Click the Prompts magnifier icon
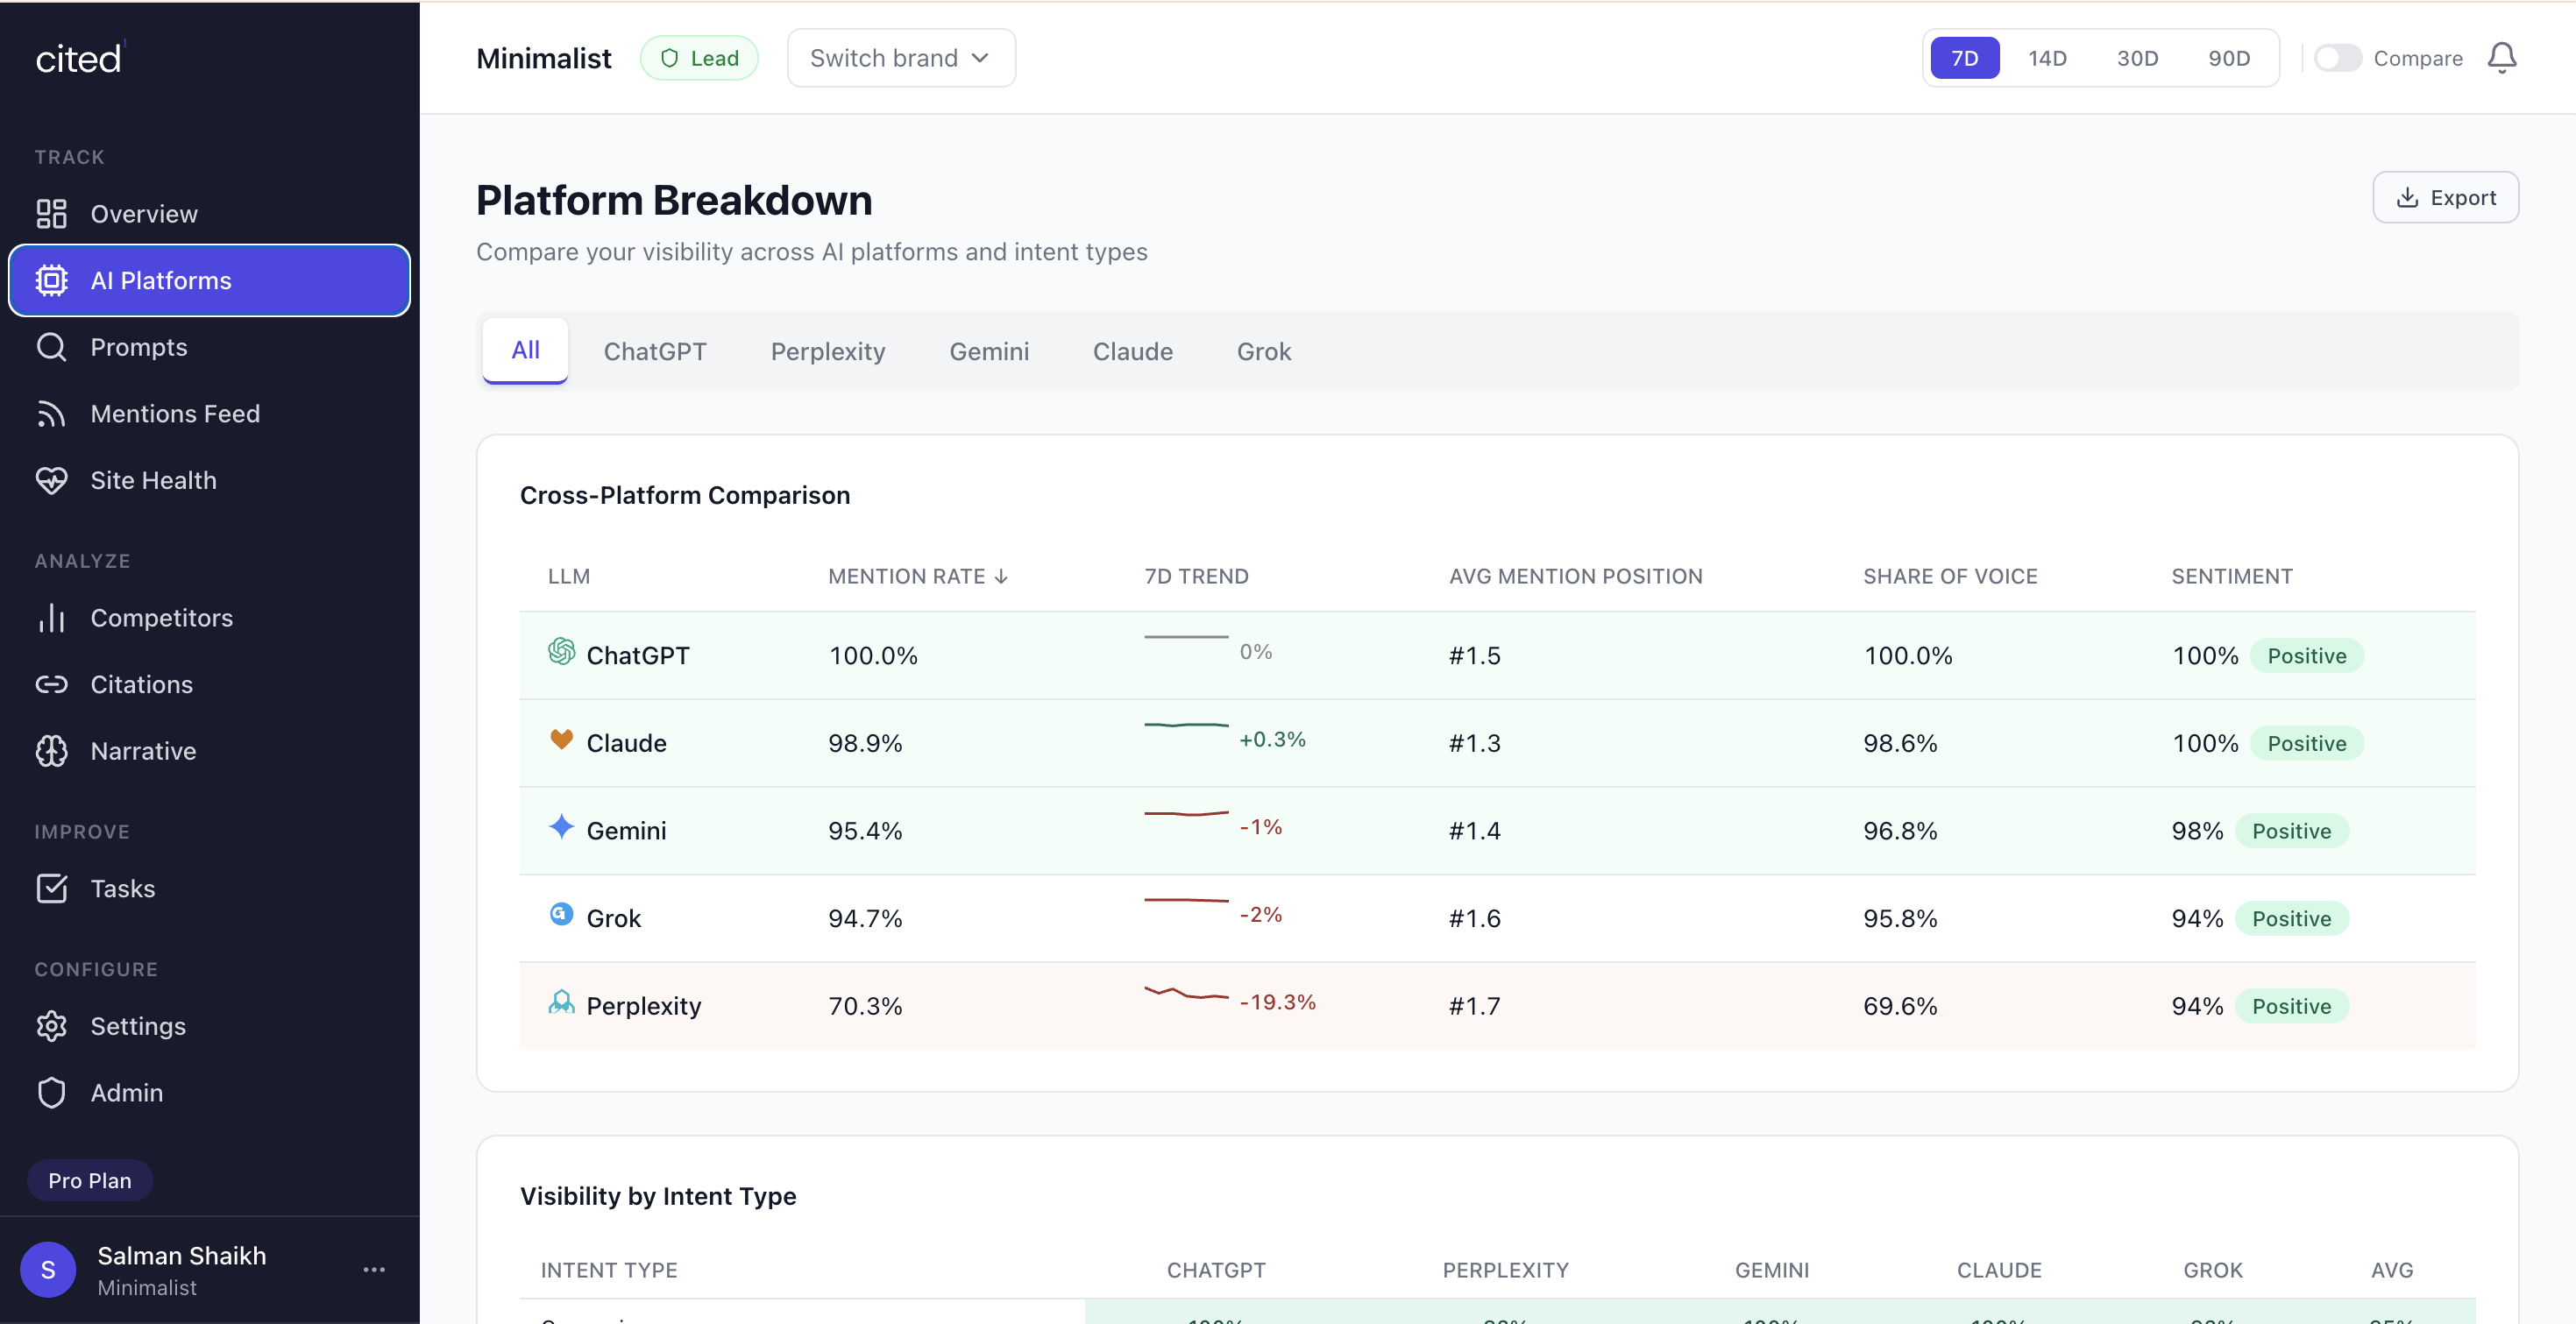 [x=51, y=347]
